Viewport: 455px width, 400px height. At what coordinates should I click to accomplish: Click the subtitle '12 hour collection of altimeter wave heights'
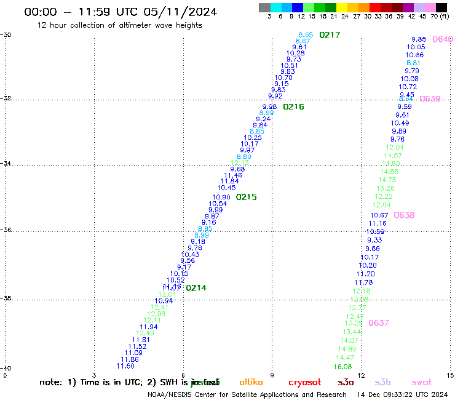[119, 25]
